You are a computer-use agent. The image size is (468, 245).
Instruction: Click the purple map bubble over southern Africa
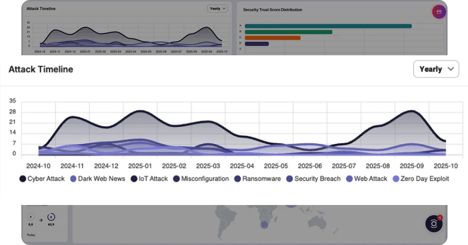click(x=264, y=225)
